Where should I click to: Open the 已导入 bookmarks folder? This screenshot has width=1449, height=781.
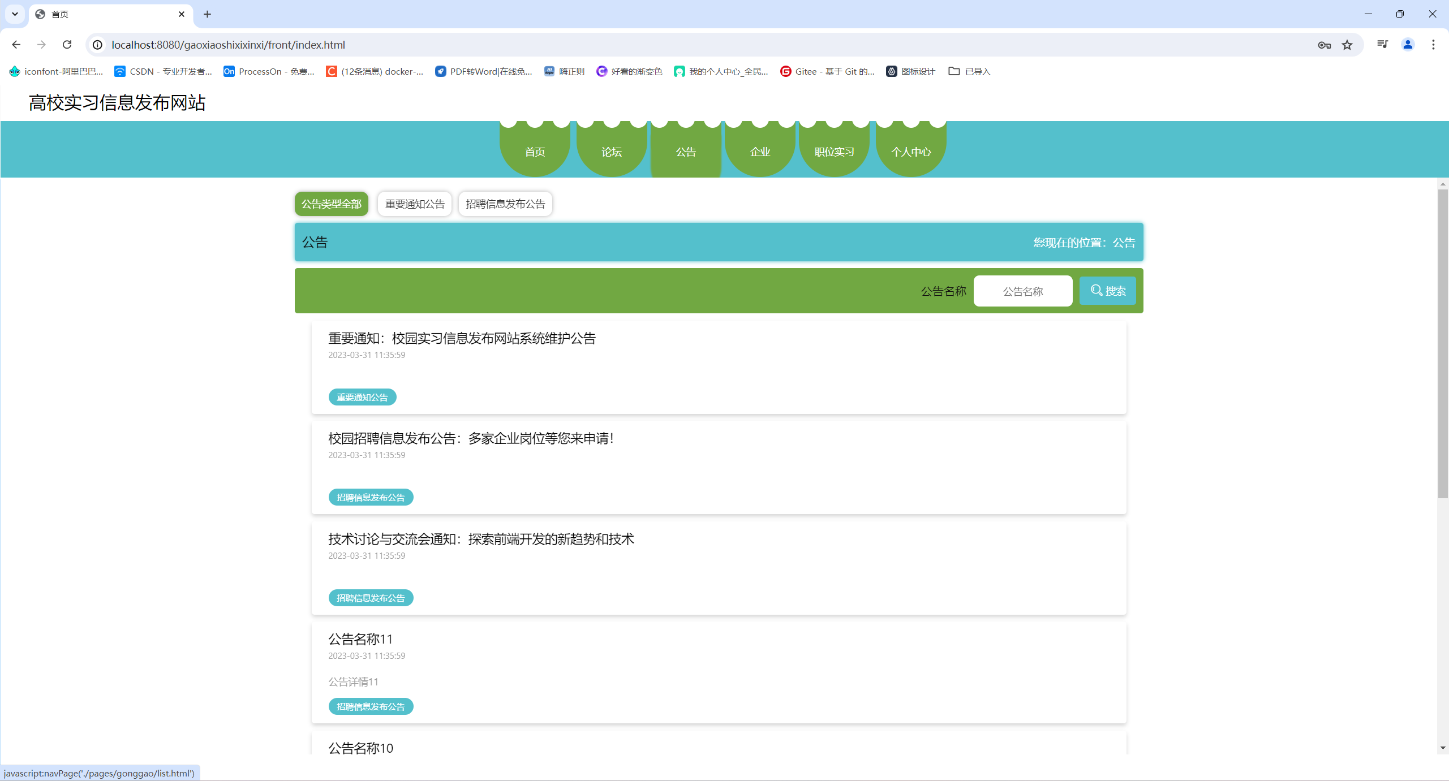(969, 71)
